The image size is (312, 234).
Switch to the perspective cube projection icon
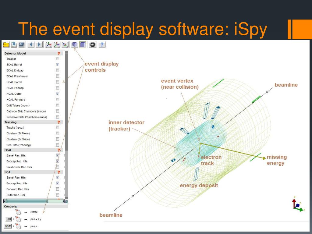click(x=74, y=44)
